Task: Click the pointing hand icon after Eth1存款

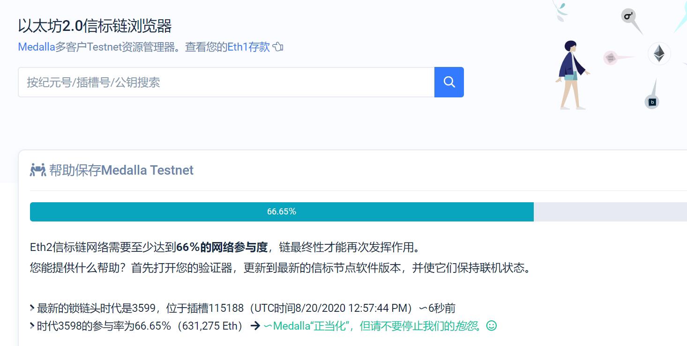Action: pyautogui.click(x=277, y=47)
